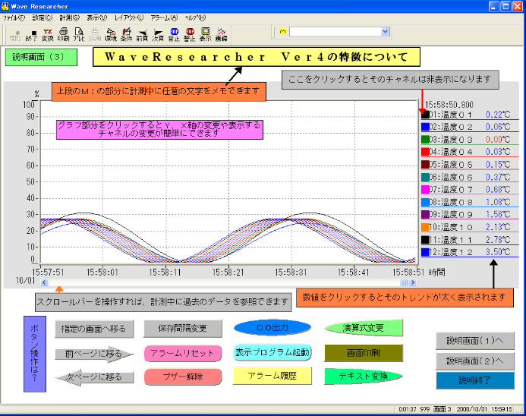Click inside the memo text input field
This screenshot has height=416, width=526.
click(x=335, y=32)
